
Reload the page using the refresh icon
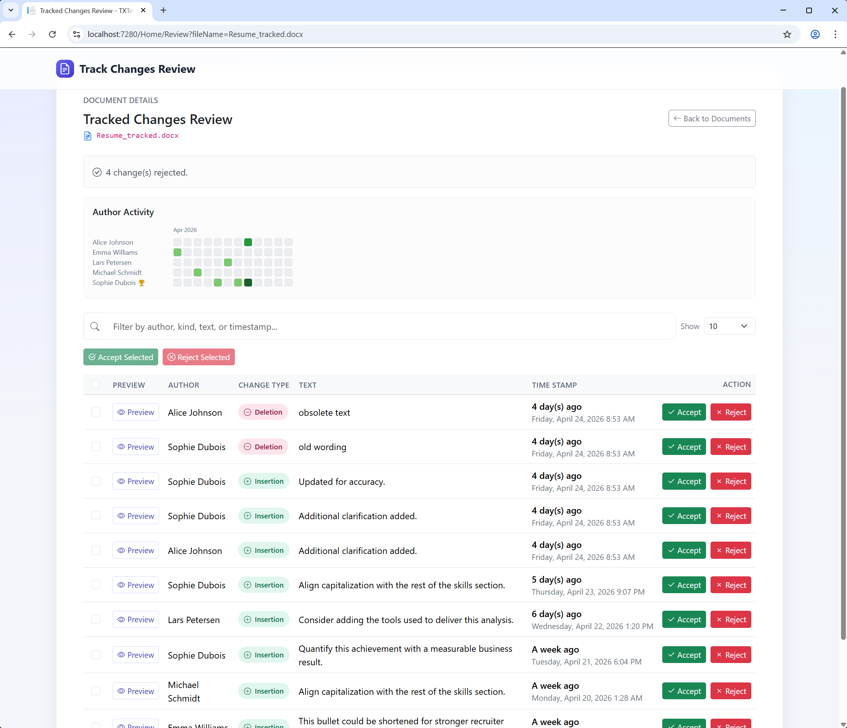[x=52, y=34]
